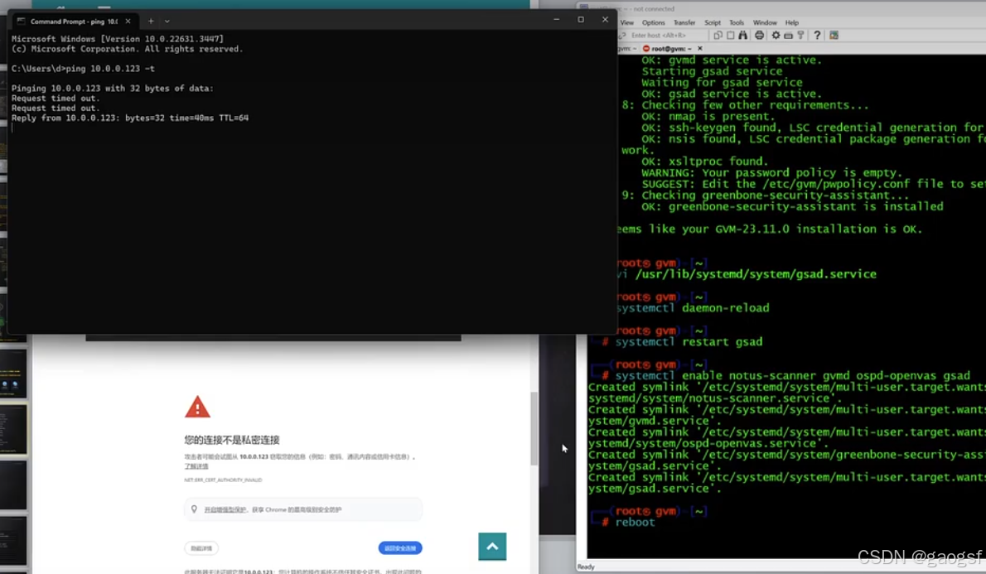This screenshot has height=574, width=986.
Task: Click the lightbulb icon in enhanced protection box
Action: pos(195,509)
